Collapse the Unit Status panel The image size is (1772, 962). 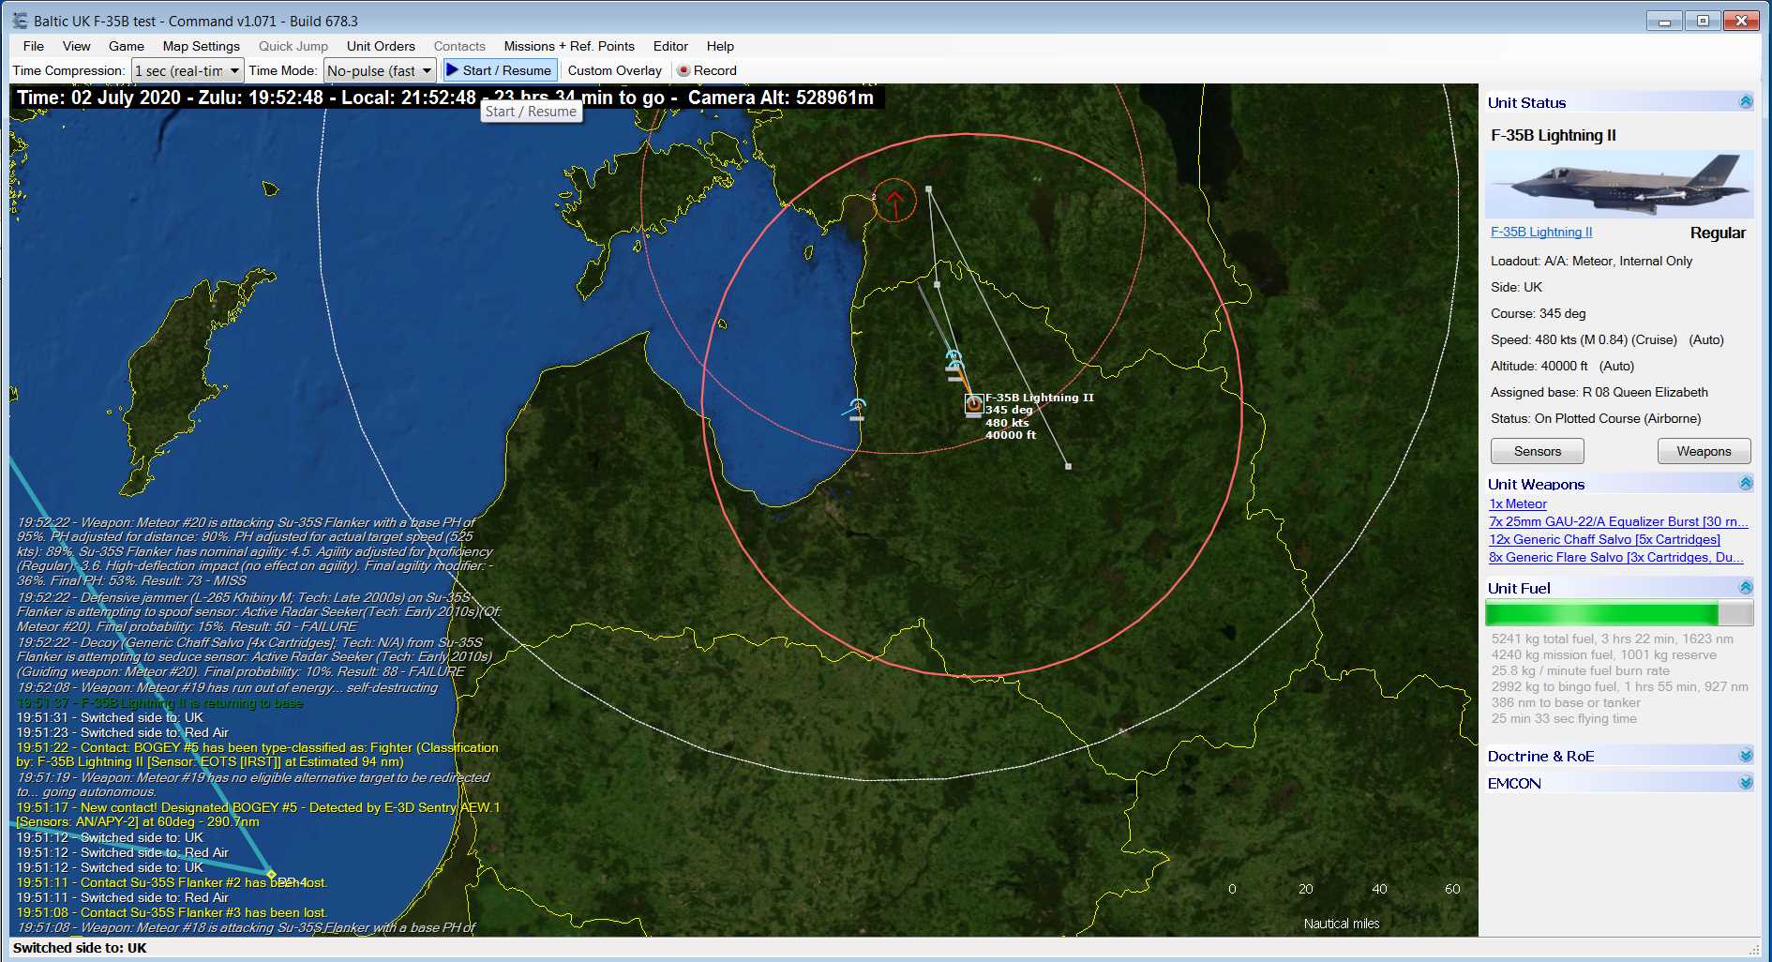coord(1746,102)
